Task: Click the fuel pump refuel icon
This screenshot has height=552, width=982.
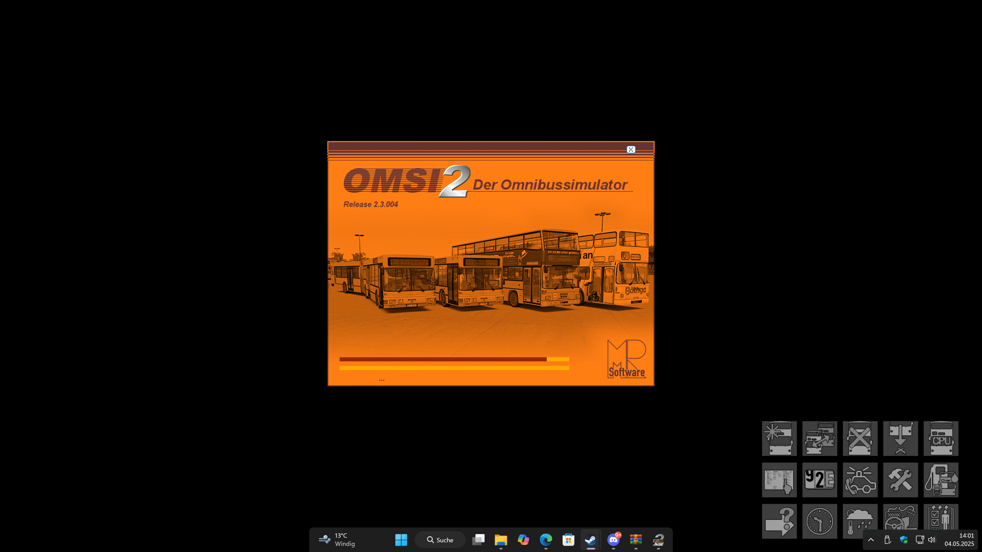Action: pos(941,480)
